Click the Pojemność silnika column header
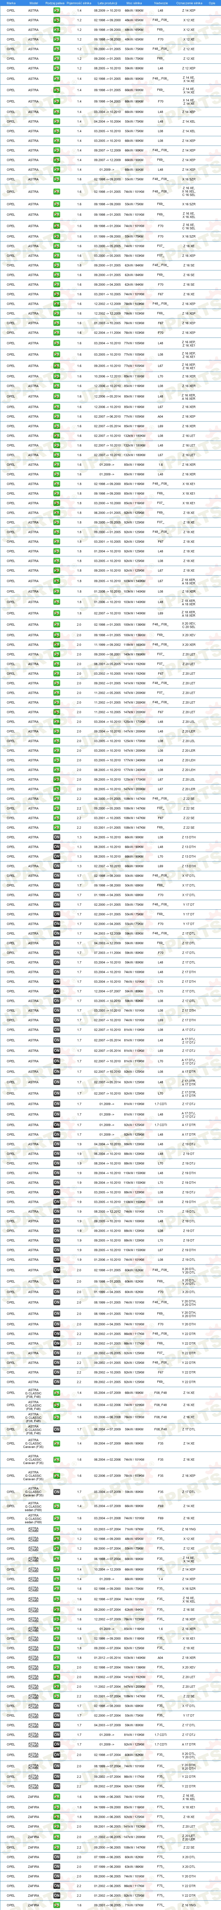Screen dimensions: 221x1910 pyautogui.click(x=79, y=3)
